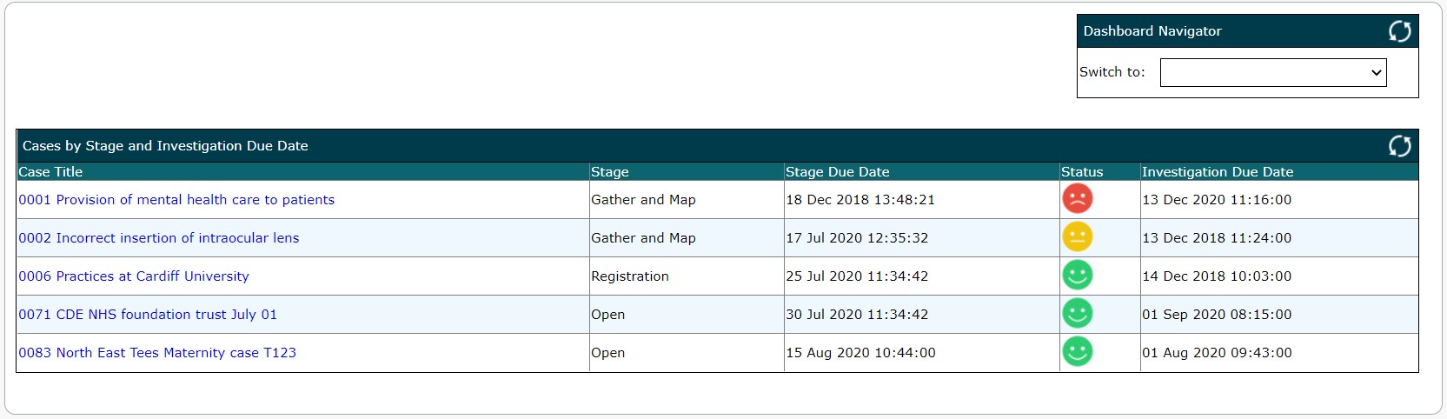
Task: Open case 0083 North East Tees Maternity
Action: pyautogui.click(x=157, y=353)
